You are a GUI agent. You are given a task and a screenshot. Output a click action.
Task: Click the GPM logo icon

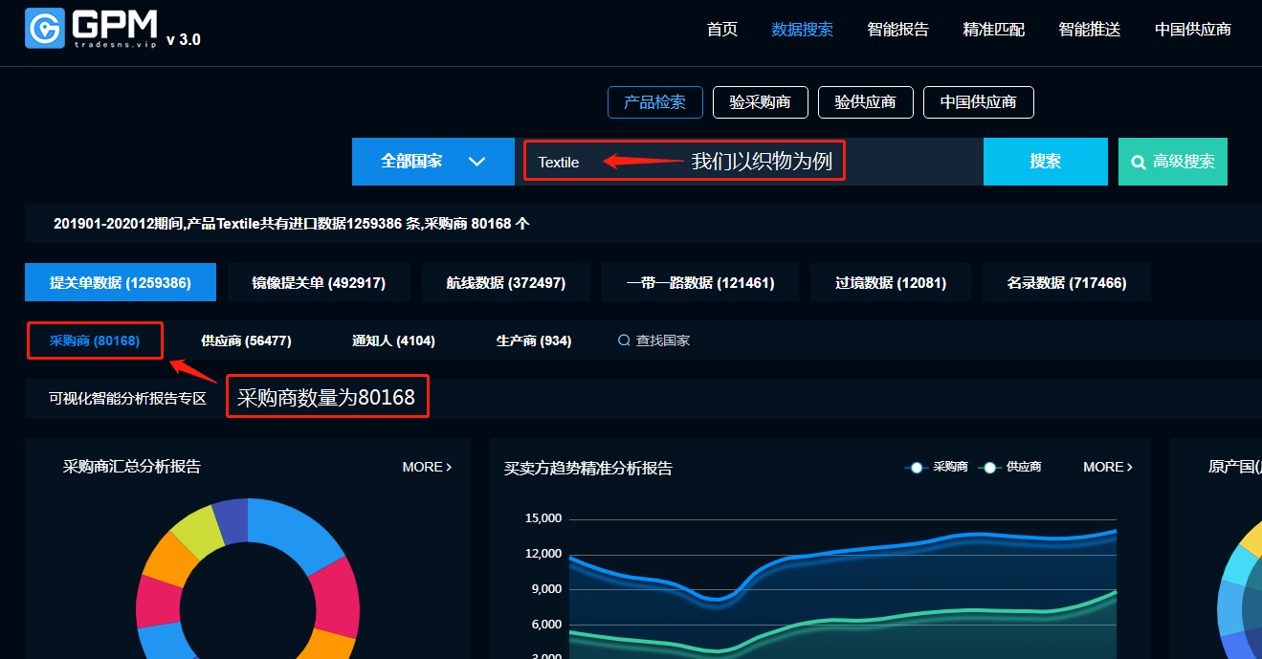point(44,29)
